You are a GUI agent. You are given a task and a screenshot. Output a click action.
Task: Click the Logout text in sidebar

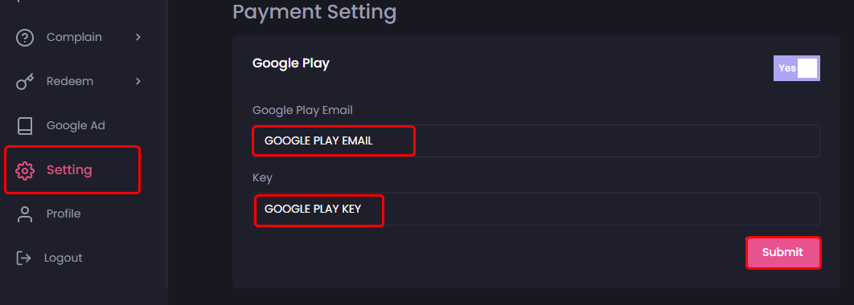tap(64, 258)
